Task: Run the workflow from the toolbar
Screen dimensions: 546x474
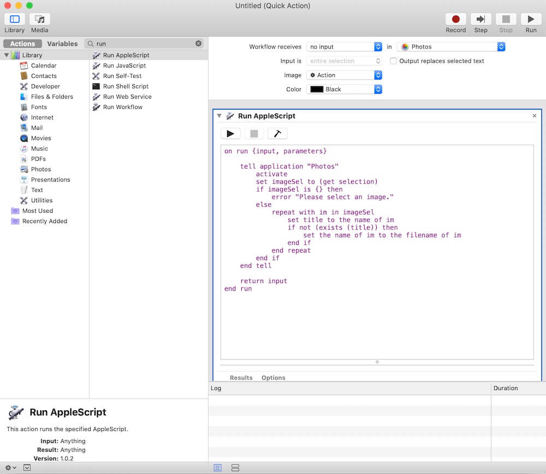Action: click(531, 19)
